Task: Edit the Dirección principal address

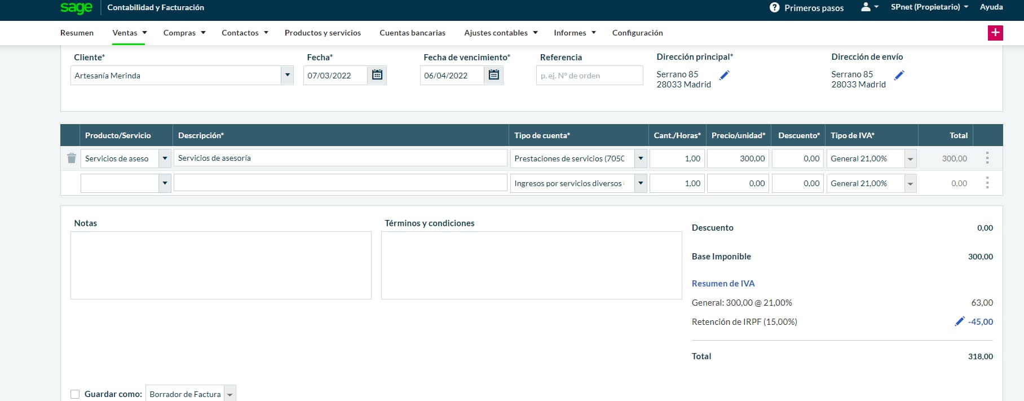Action: coord(725,75)
